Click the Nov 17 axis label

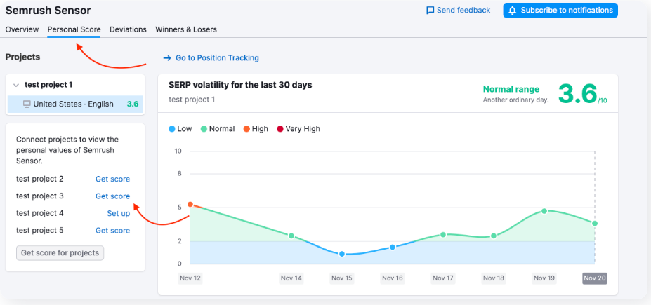click(443, 278)
